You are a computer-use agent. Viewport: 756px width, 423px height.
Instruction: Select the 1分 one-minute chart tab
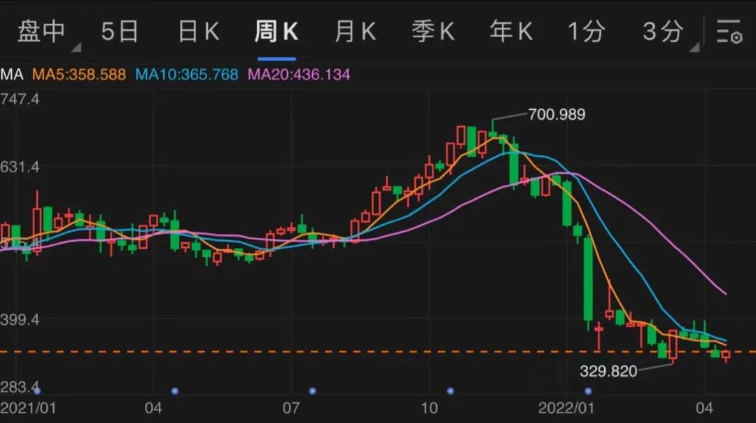tap(585, 32)
